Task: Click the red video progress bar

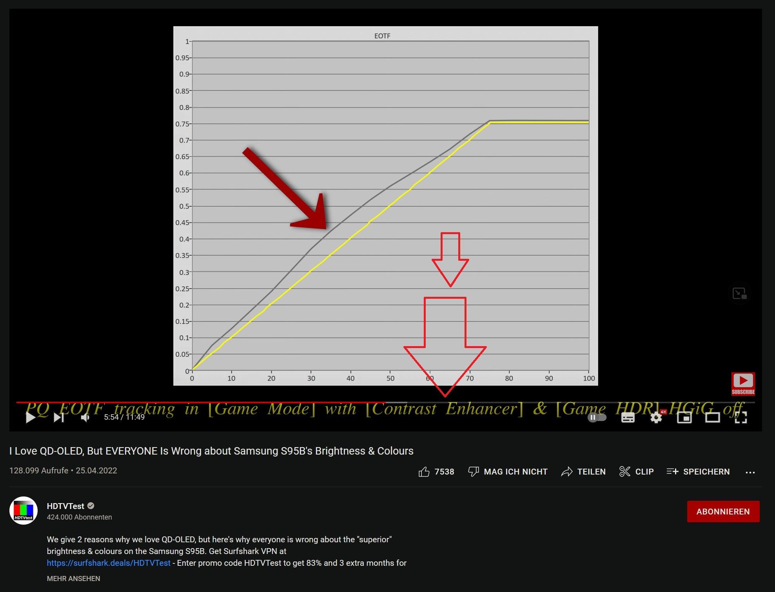Action: click(x=201, y=402)
